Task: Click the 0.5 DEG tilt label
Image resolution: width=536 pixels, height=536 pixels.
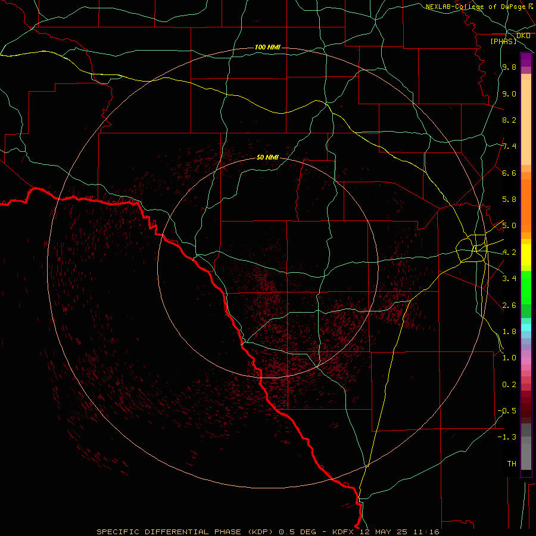Action: tap(299, 532)
